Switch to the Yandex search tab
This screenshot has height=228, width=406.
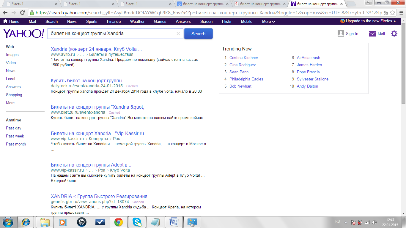point(260,4)
